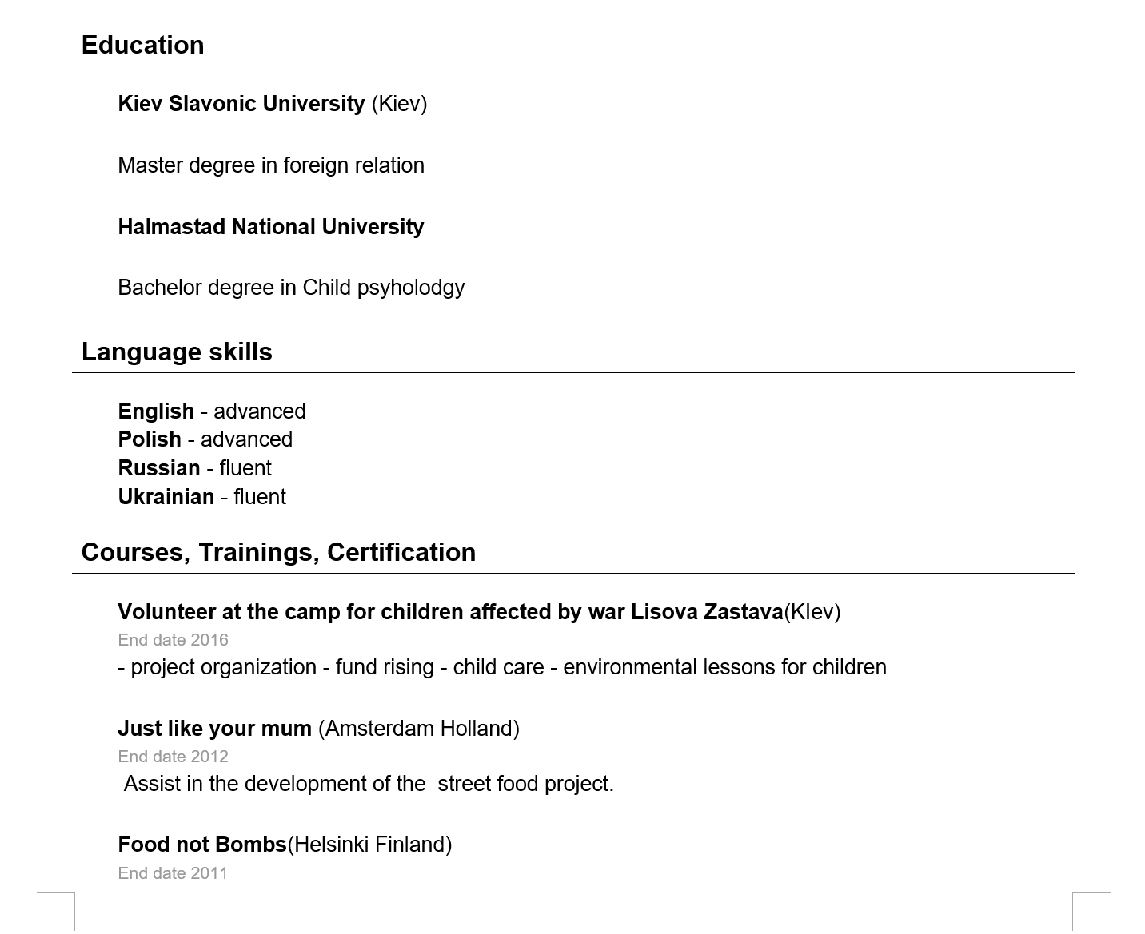Click Halmastad National University text
This screenshot has width=1145, height=934.
[270, 227]
